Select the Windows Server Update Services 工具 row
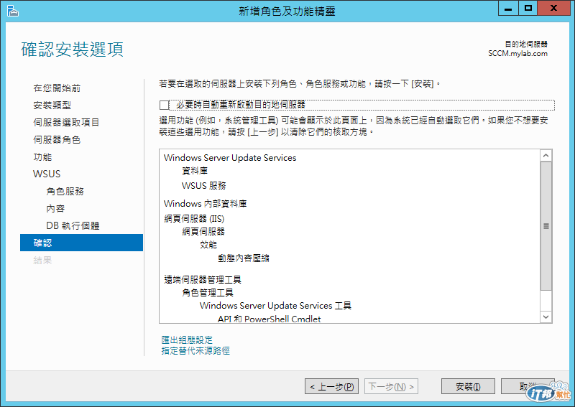575x407 pixels. pyautogui.click(x=275, y=306)
